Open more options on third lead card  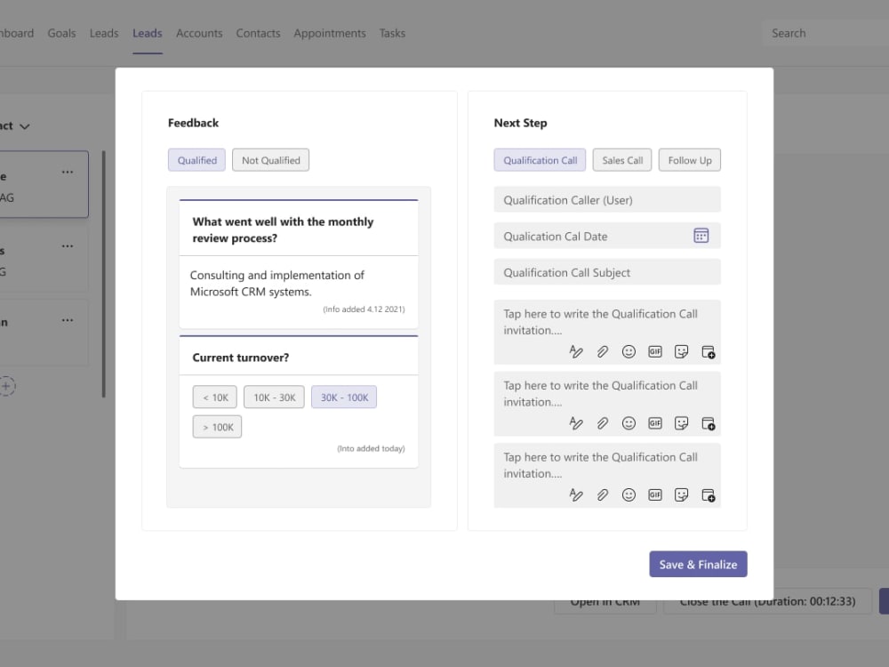(x=68, y=320)
